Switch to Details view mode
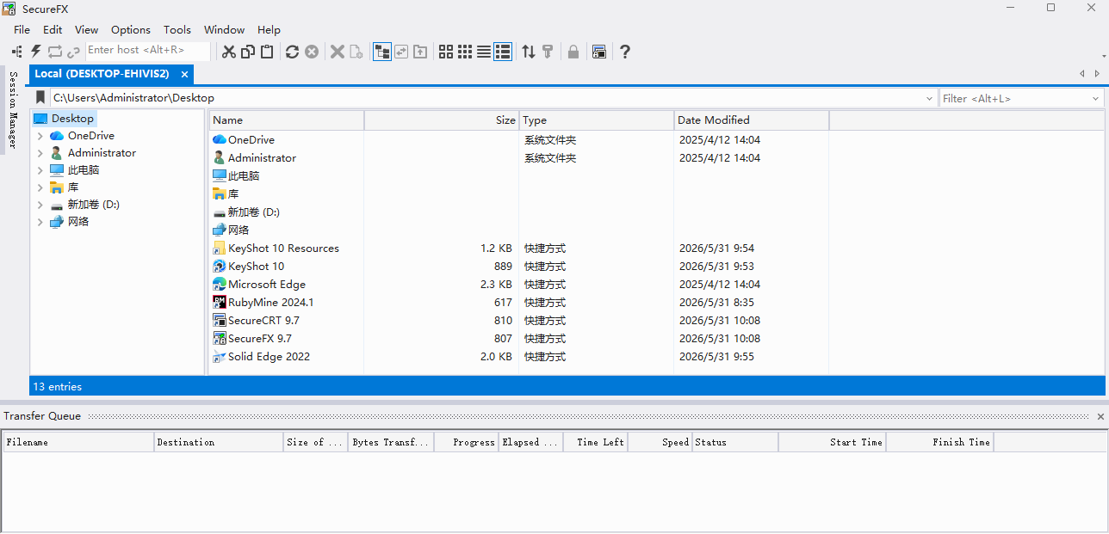1109x534 pixels. [504, 52]
